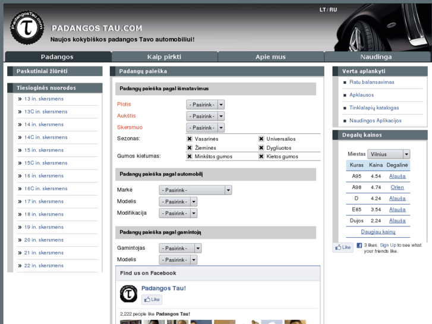Switch language to RU
Screen dimensions: 432x324
click(x=333, y=10)
